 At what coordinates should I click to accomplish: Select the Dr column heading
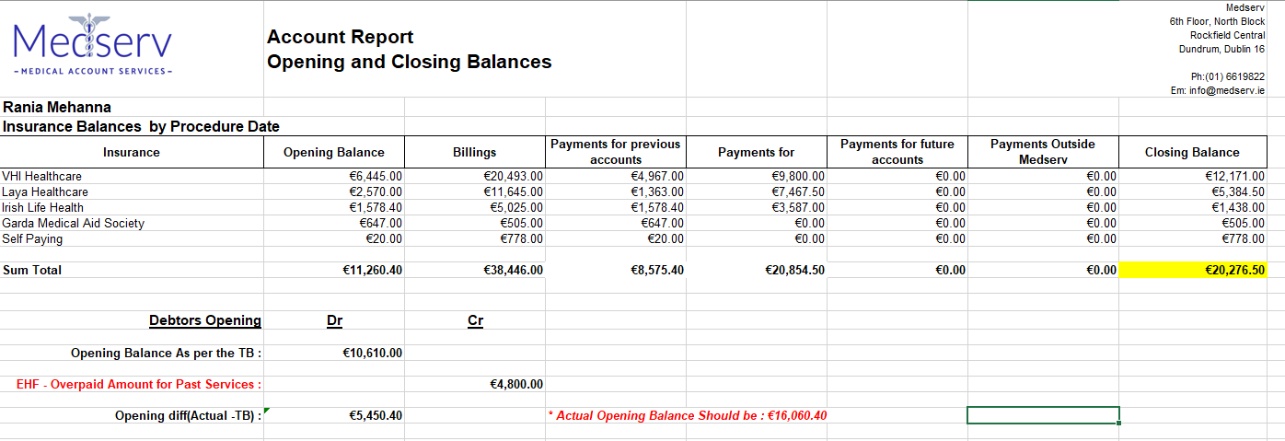335,320
